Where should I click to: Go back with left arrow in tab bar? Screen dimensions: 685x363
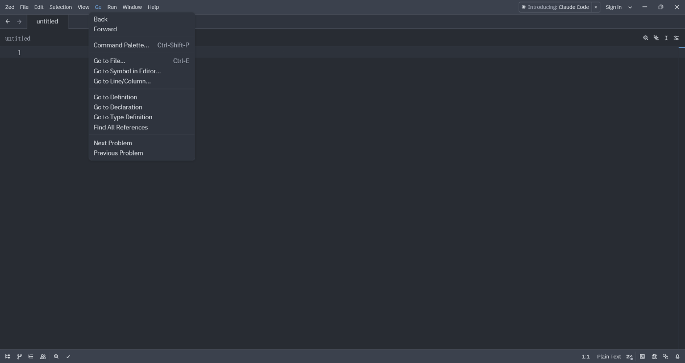tap(7, 21)
